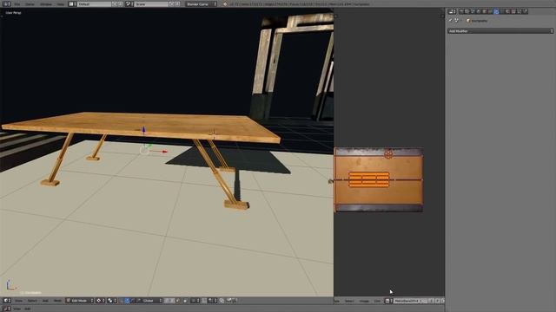This screenshot has width=556, height=312.
Task: Open the 3D View editor type selector
Action: click(6, 301)
